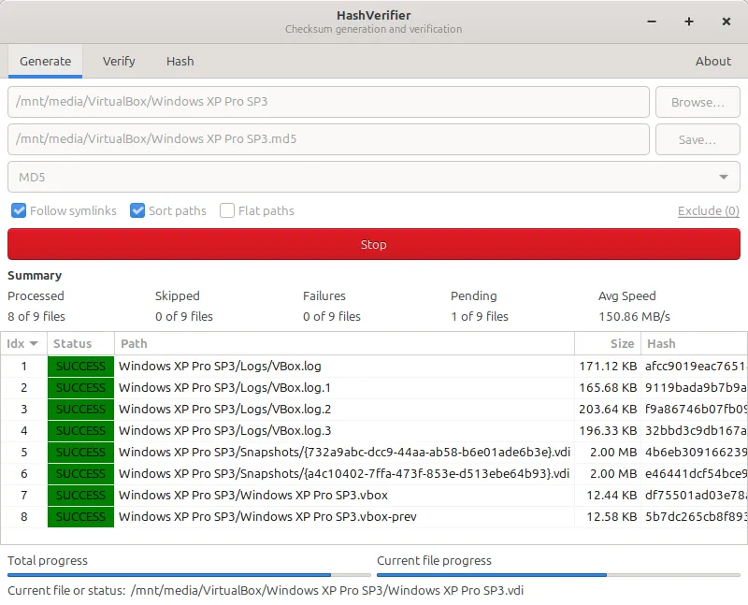The height and width of the screenshot is (605, 748).
Task: Select the Logs/VBox.log.2 path row
Action: click(374, 409)
